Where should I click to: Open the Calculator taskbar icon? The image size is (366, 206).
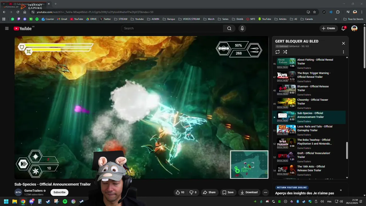40,201
